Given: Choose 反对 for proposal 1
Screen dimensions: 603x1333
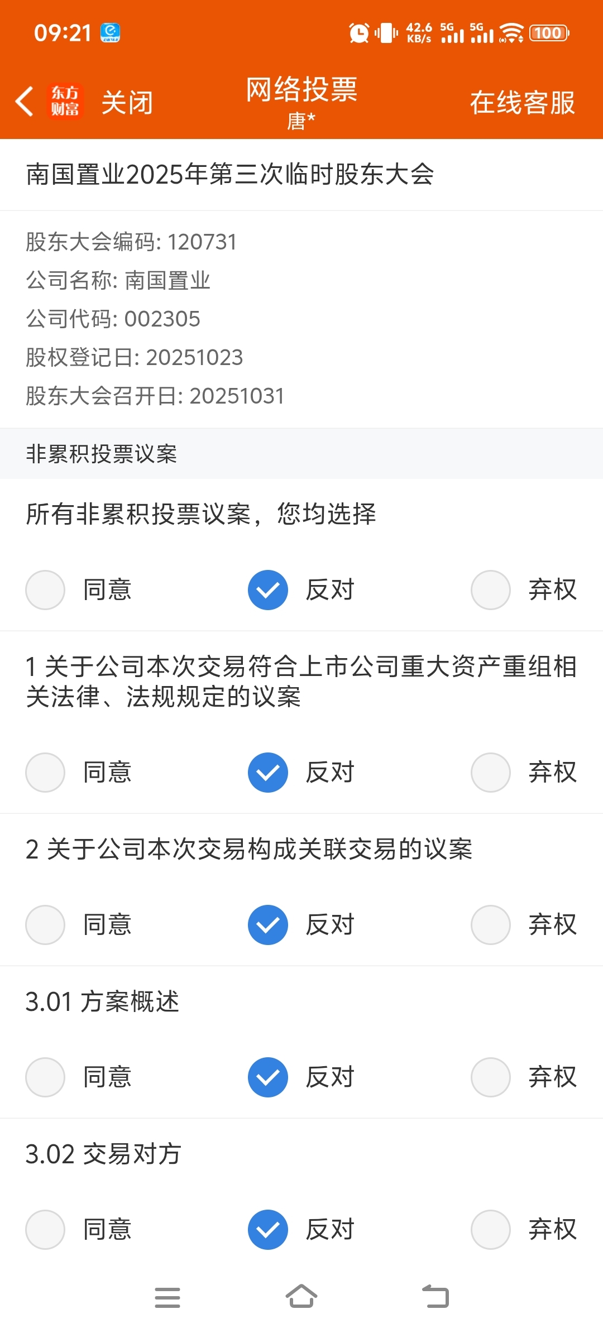Looking at the screenshot, I should (268, 773).
